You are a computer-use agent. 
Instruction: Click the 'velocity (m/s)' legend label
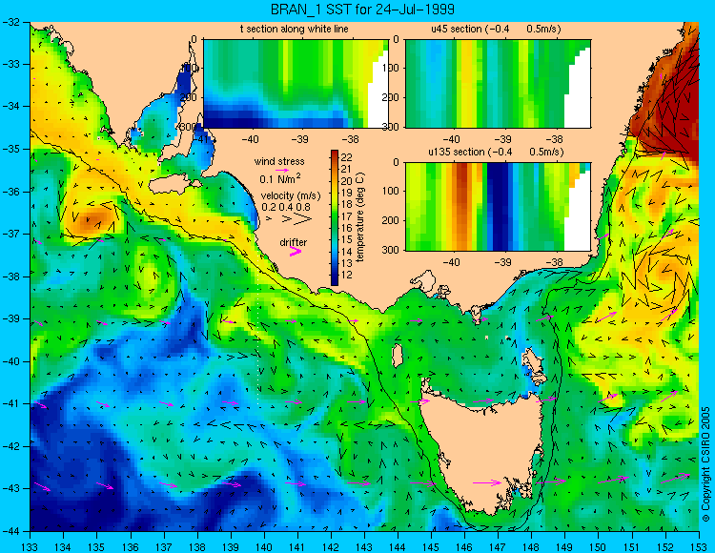pyautogui.click(x=291, y=196)
